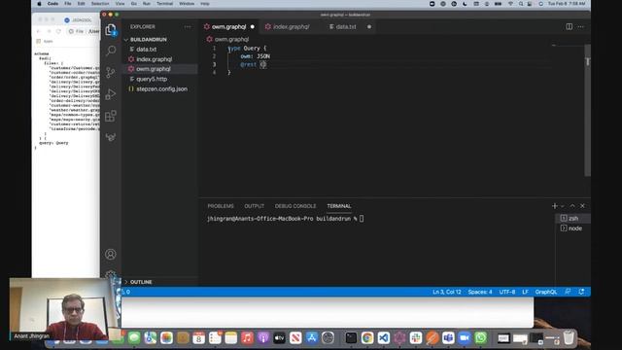Maximize the terminal panel with up chevron
This screenshot has width=622, height=350.
pyautogui.click(x=572, y=205)
